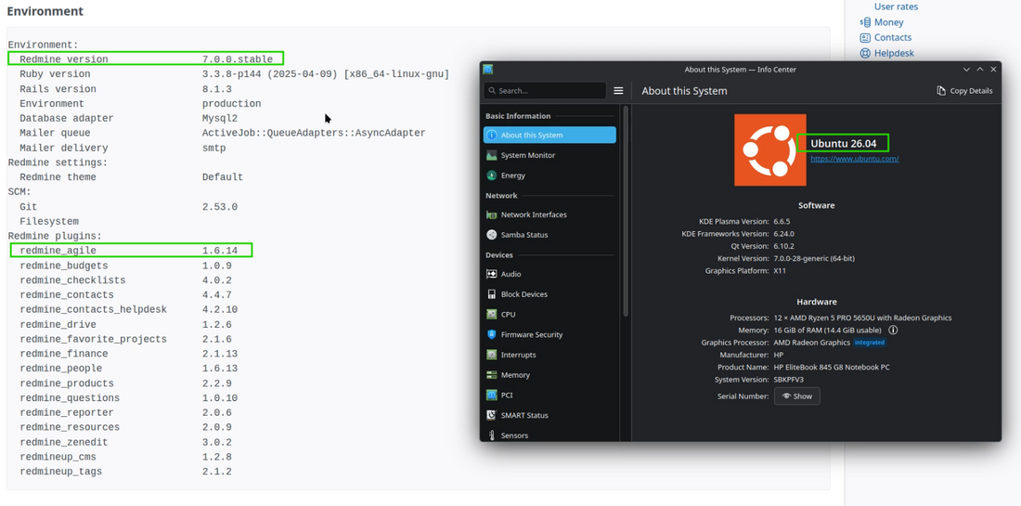The width and height of the screenshot is (1021, 506).
Task: Click the Environment page heading
Action: tap(45, 11)
